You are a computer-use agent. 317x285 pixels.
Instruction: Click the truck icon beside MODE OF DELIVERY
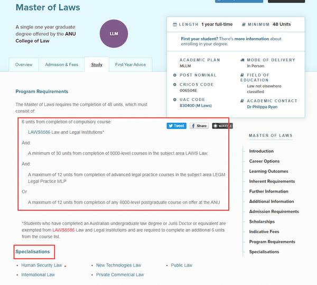pyautogui.click(x=243, y=60)
